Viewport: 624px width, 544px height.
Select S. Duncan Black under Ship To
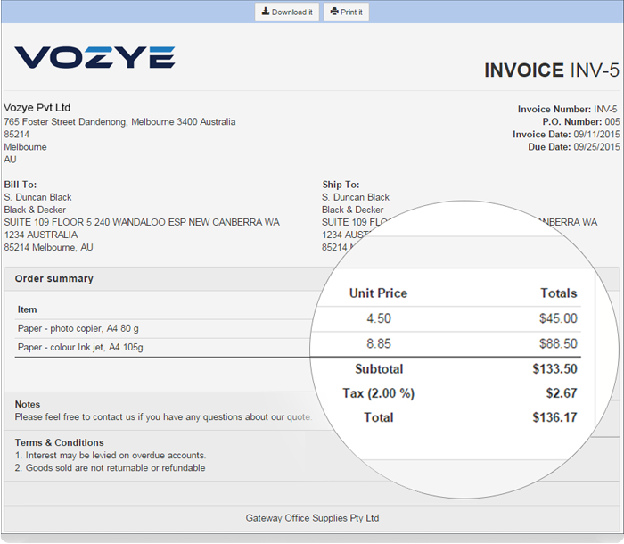pos(356,197)
